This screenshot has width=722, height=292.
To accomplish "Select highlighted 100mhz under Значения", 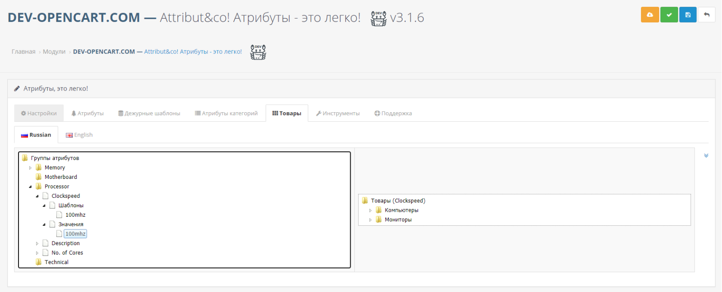I will click(75, 234).
